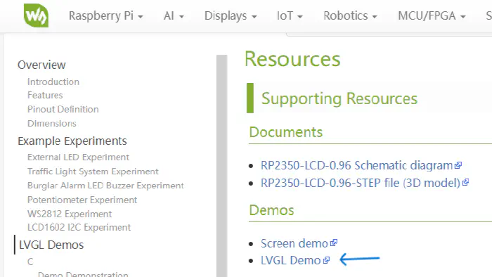The image size is (492, 277).
Task: Open RP2350-LCD-0.96 Schematic diagram link
Action: [357, 165]
